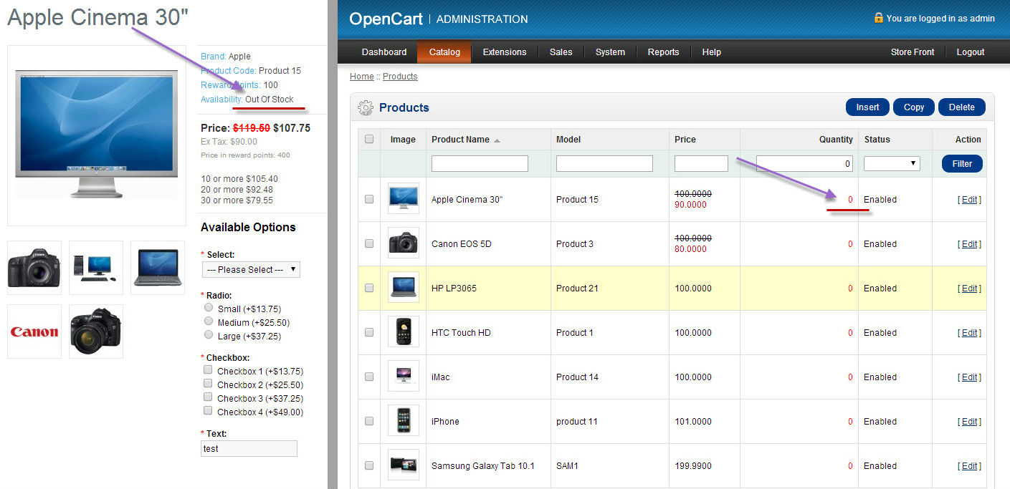Follow the Home breadcrumb link
Viewport: 1010px width, 489px height.
[x=362, y=77]
